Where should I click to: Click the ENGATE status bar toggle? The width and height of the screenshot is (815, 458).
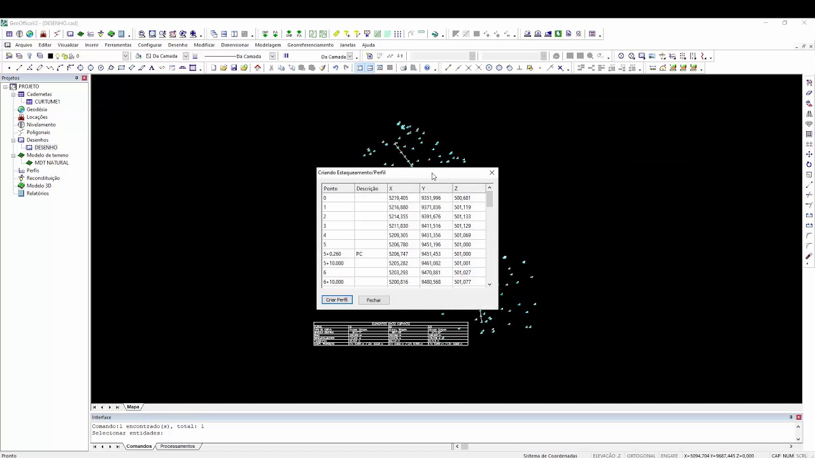(x=669, y=455)
